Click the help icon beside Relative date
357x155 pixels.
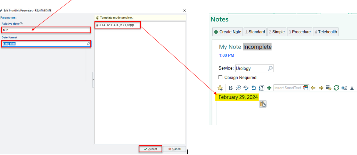point(21,24)
